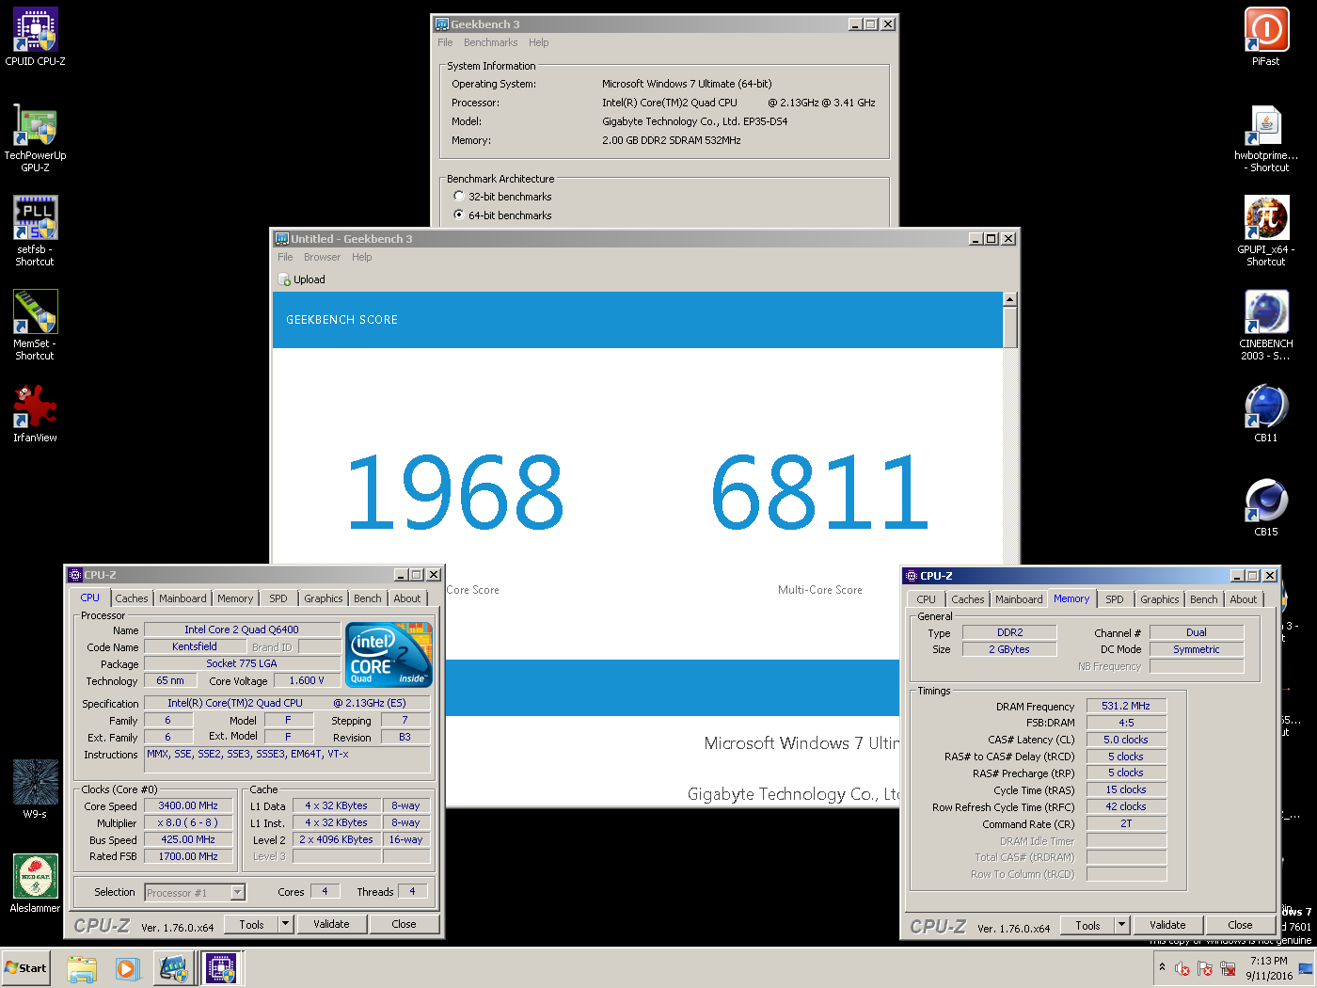
Task: Click the volume icon in system tray
Action: [1182, 968]
